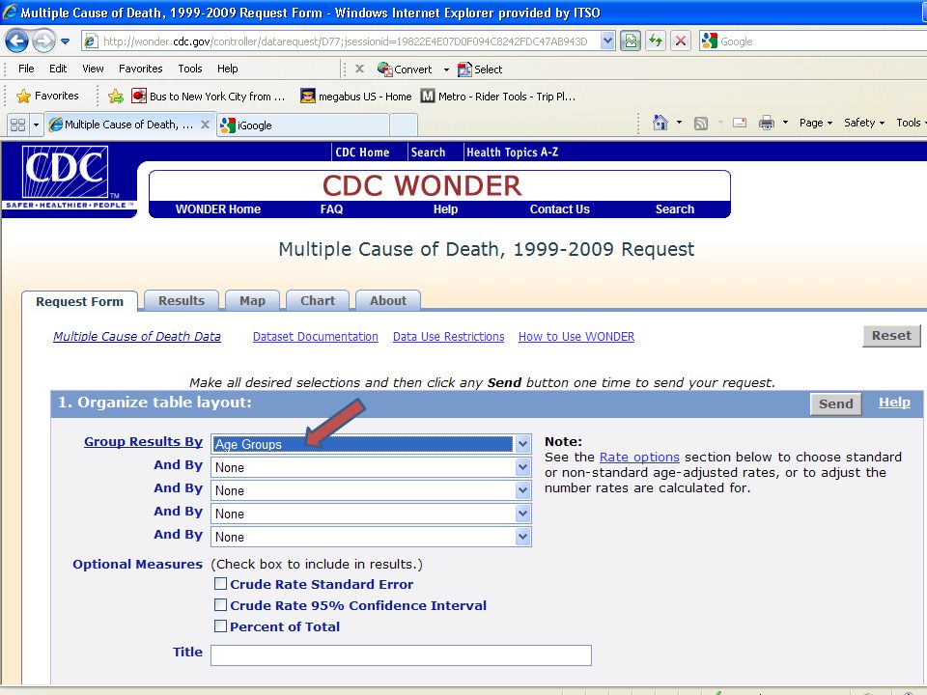Open the FAQ navigation link
The height and width of the screenshot is (695, 927).
(x=331, y=209)
